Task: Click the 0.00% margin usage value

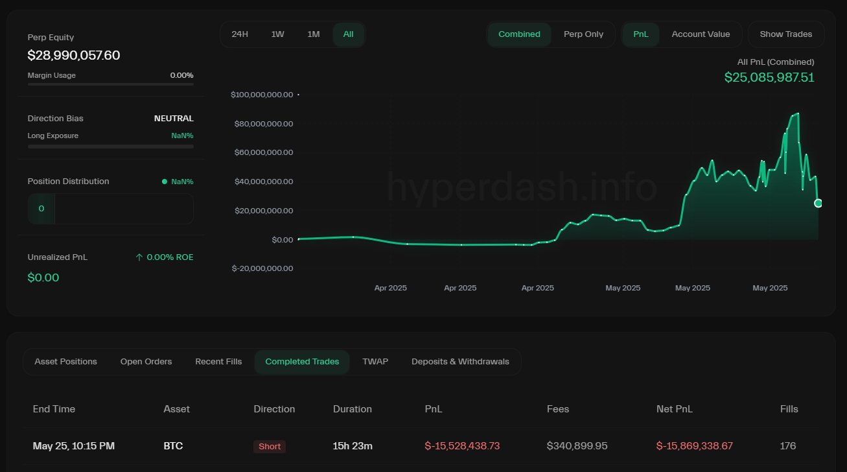Action: pyautogui.click(x=182, y=75)
